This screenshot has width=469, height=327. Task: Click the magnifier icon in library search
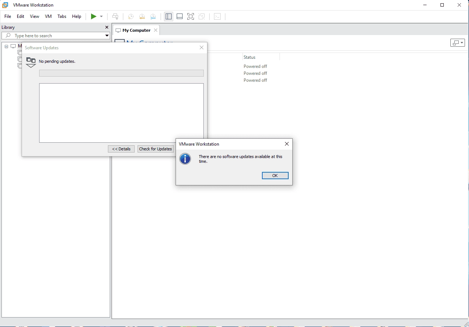click(8, 35)
